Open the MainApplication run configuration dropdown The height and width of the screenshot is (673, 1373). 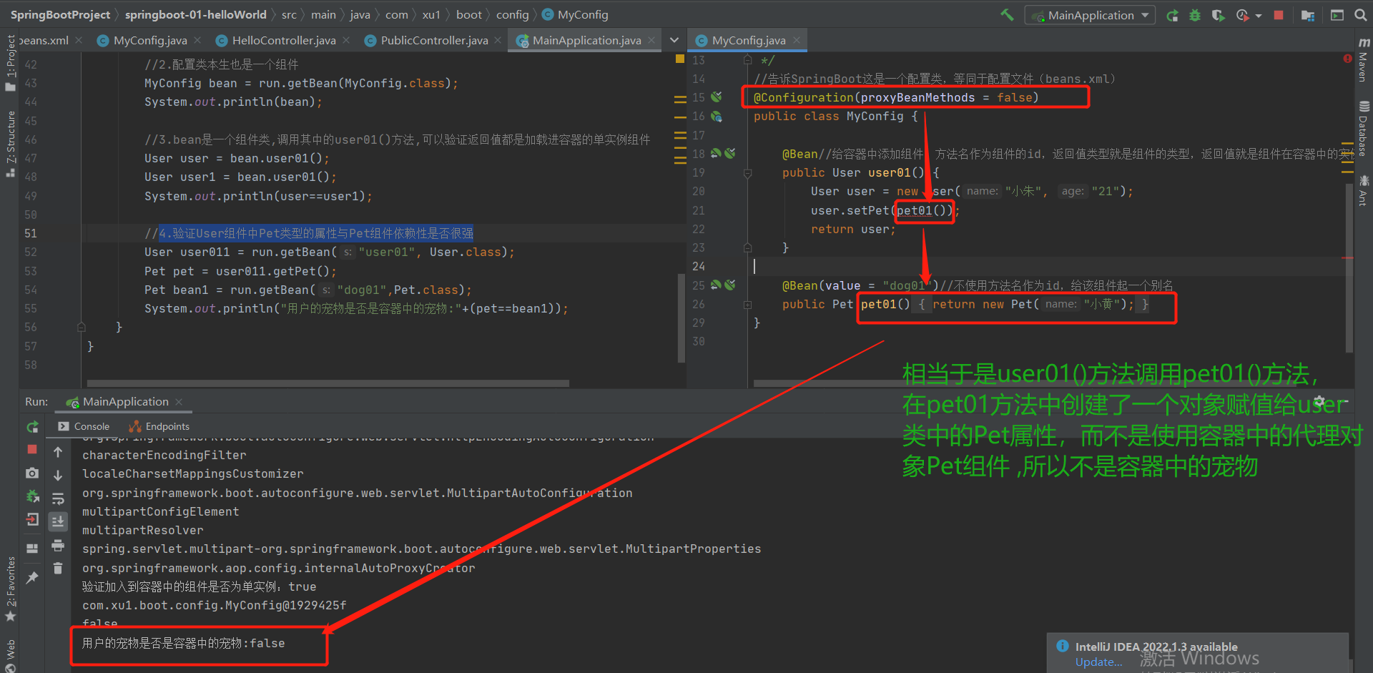(1091, 15)
